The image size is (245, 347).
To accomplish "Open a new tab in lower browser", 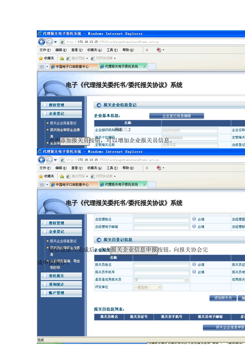I will 152,185.
